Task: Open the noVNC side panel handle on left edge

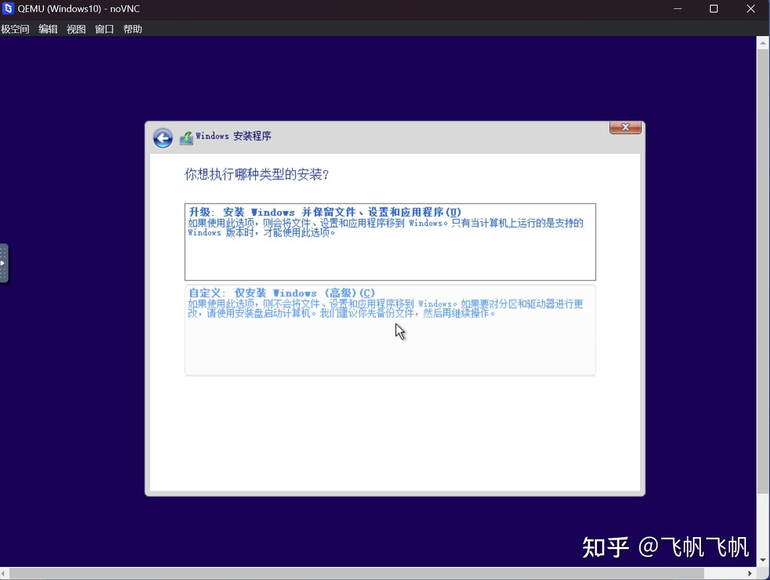Action: click(4, 263)
